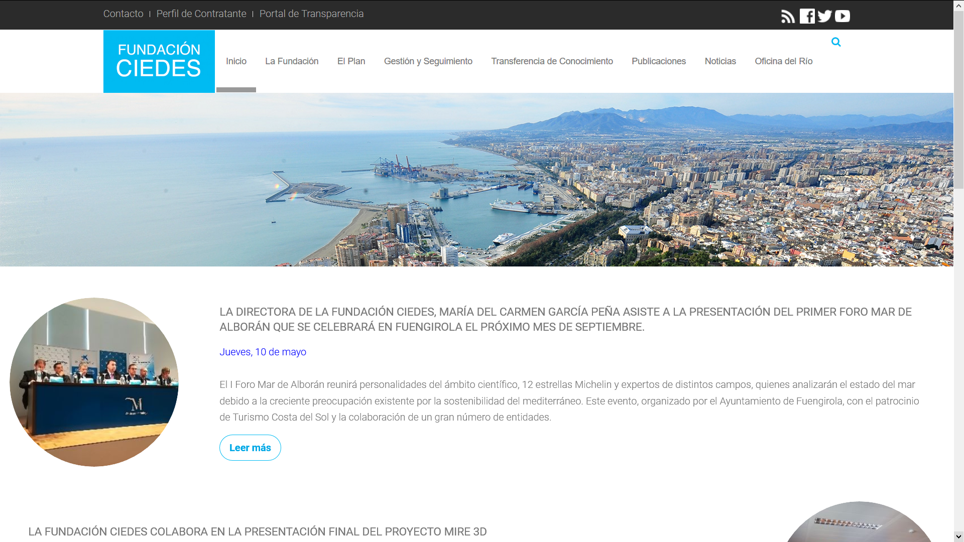Viewport: 964px width, 542px height.
Task: Click the Leer más button
Action: click(x=250, y=448)
